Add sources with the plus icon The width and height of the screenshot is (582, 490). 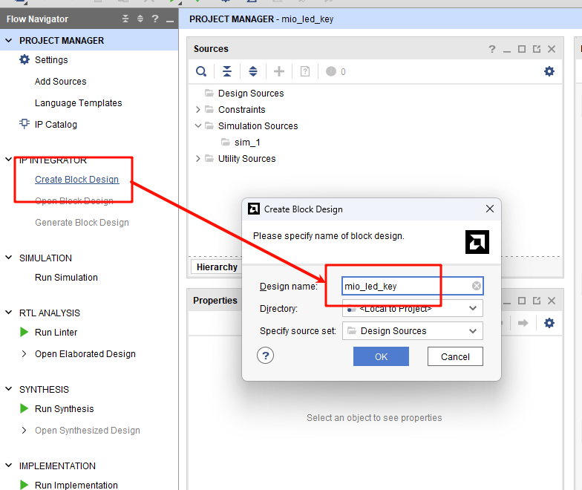pos(279,71)
